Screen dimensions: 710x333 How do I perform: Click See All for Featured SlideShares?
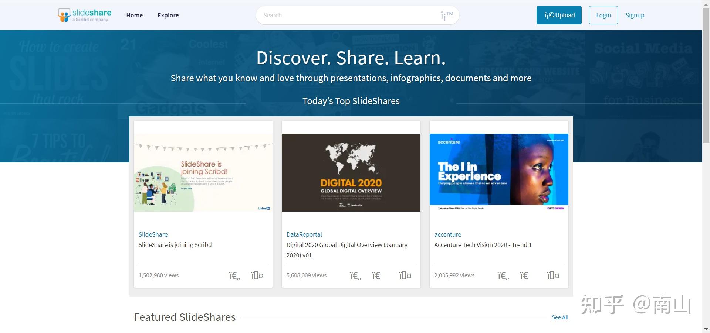(560, 317)
